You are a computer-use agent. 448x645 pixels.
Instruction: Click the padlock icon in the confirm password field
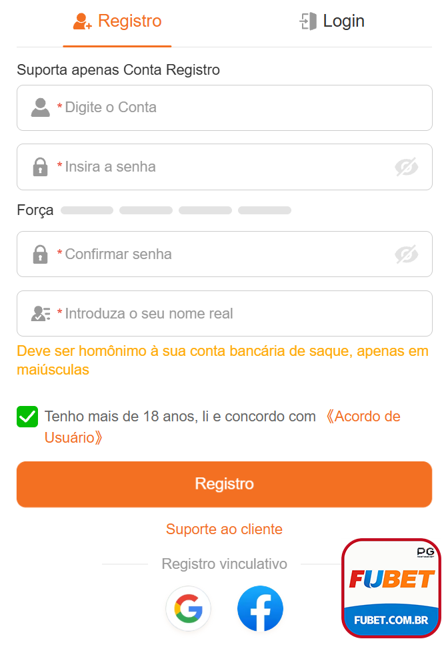39,254
